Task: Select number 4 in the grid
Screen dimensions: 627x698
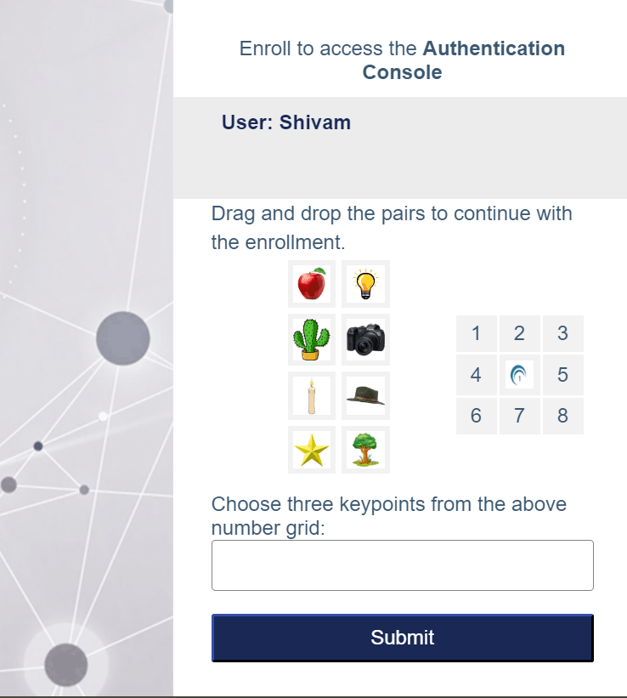Action: coord(476,375)
